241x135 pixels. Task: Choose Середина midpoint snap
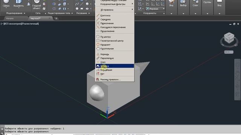114,19
